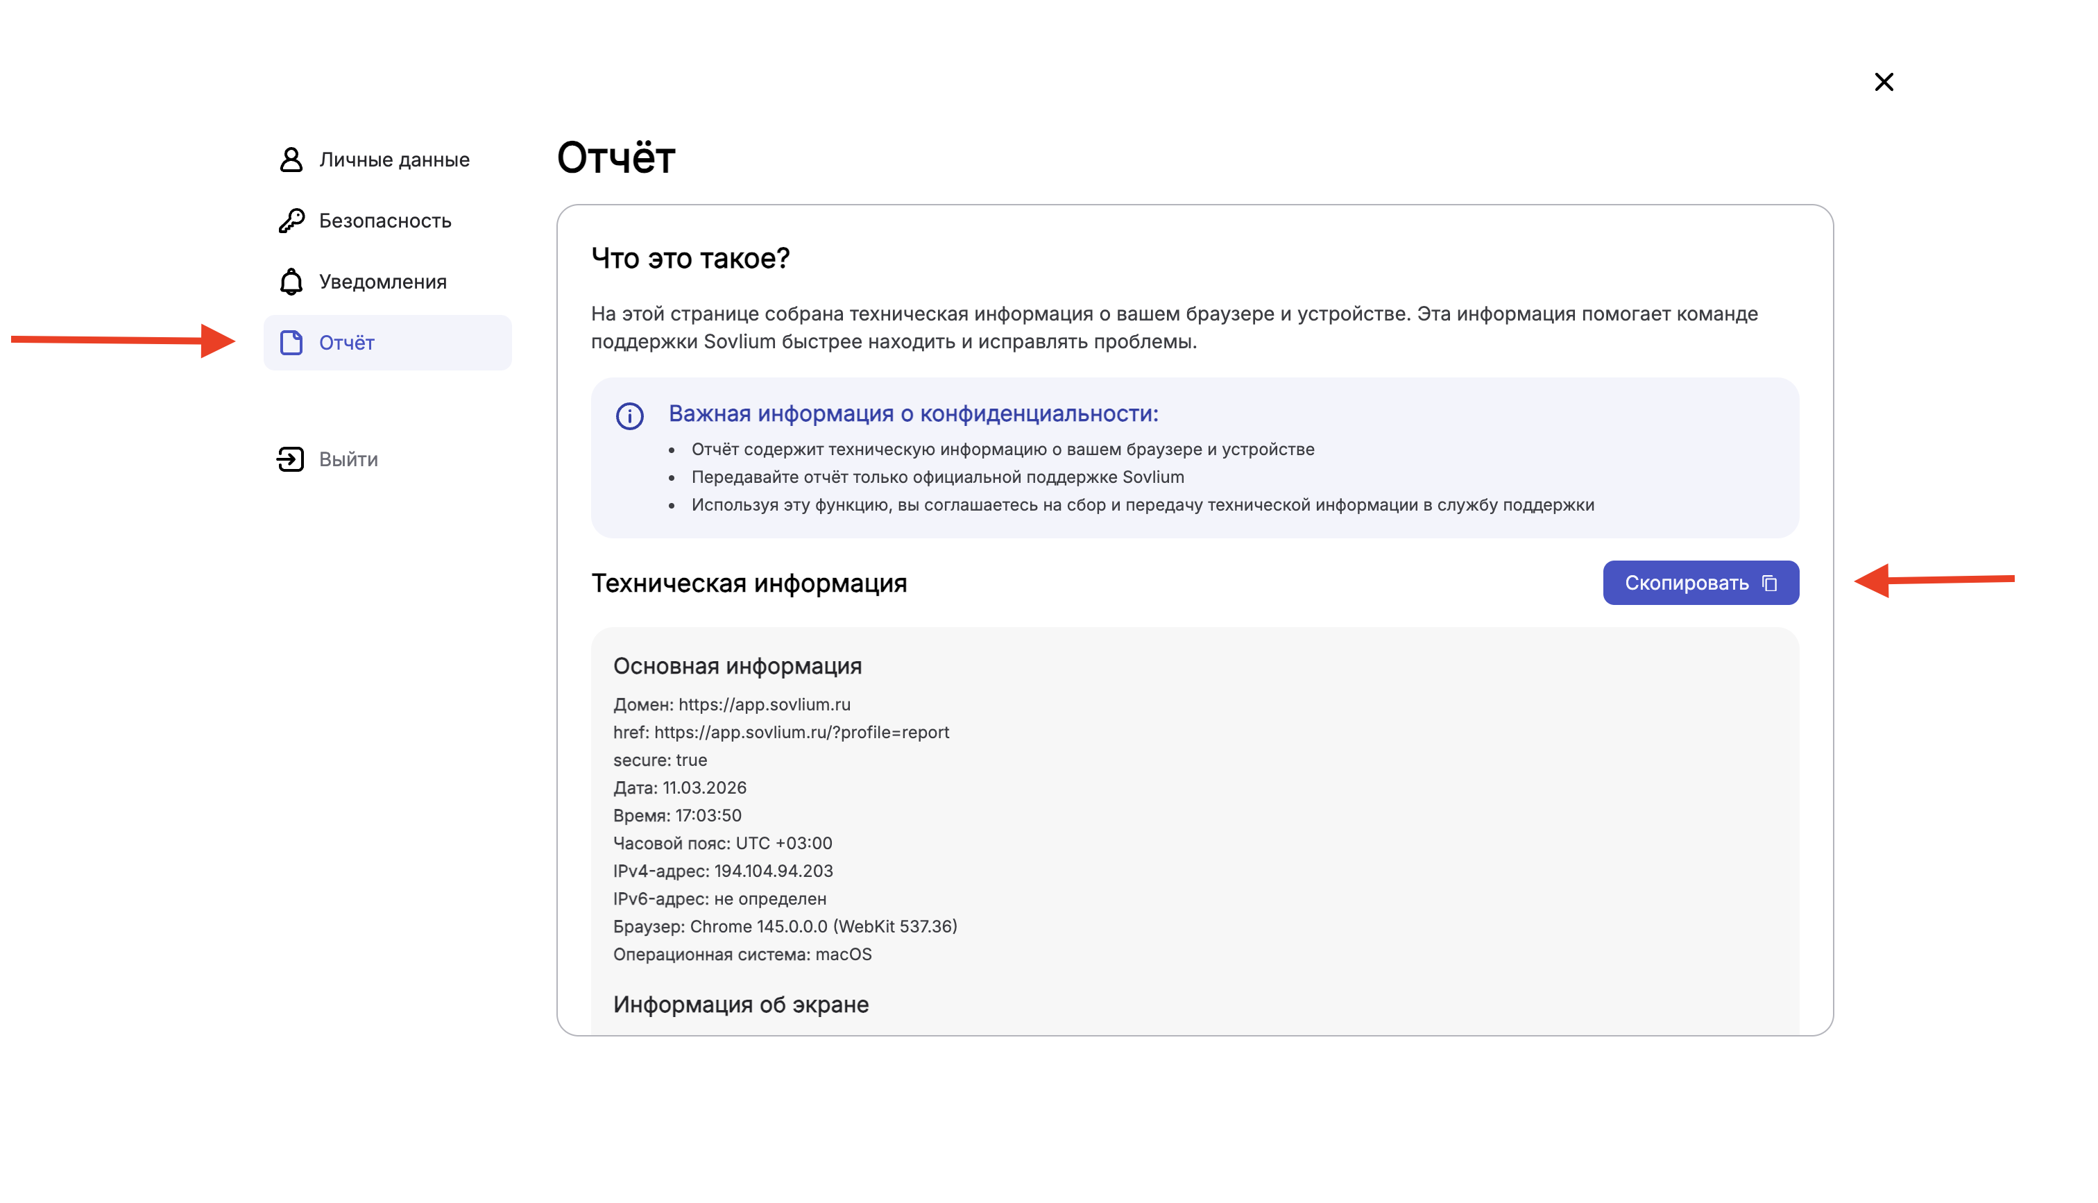The height and width of the screenshot is (1203, 2098).
Task: Click the Информация об экране heading
Action: 741,1005
